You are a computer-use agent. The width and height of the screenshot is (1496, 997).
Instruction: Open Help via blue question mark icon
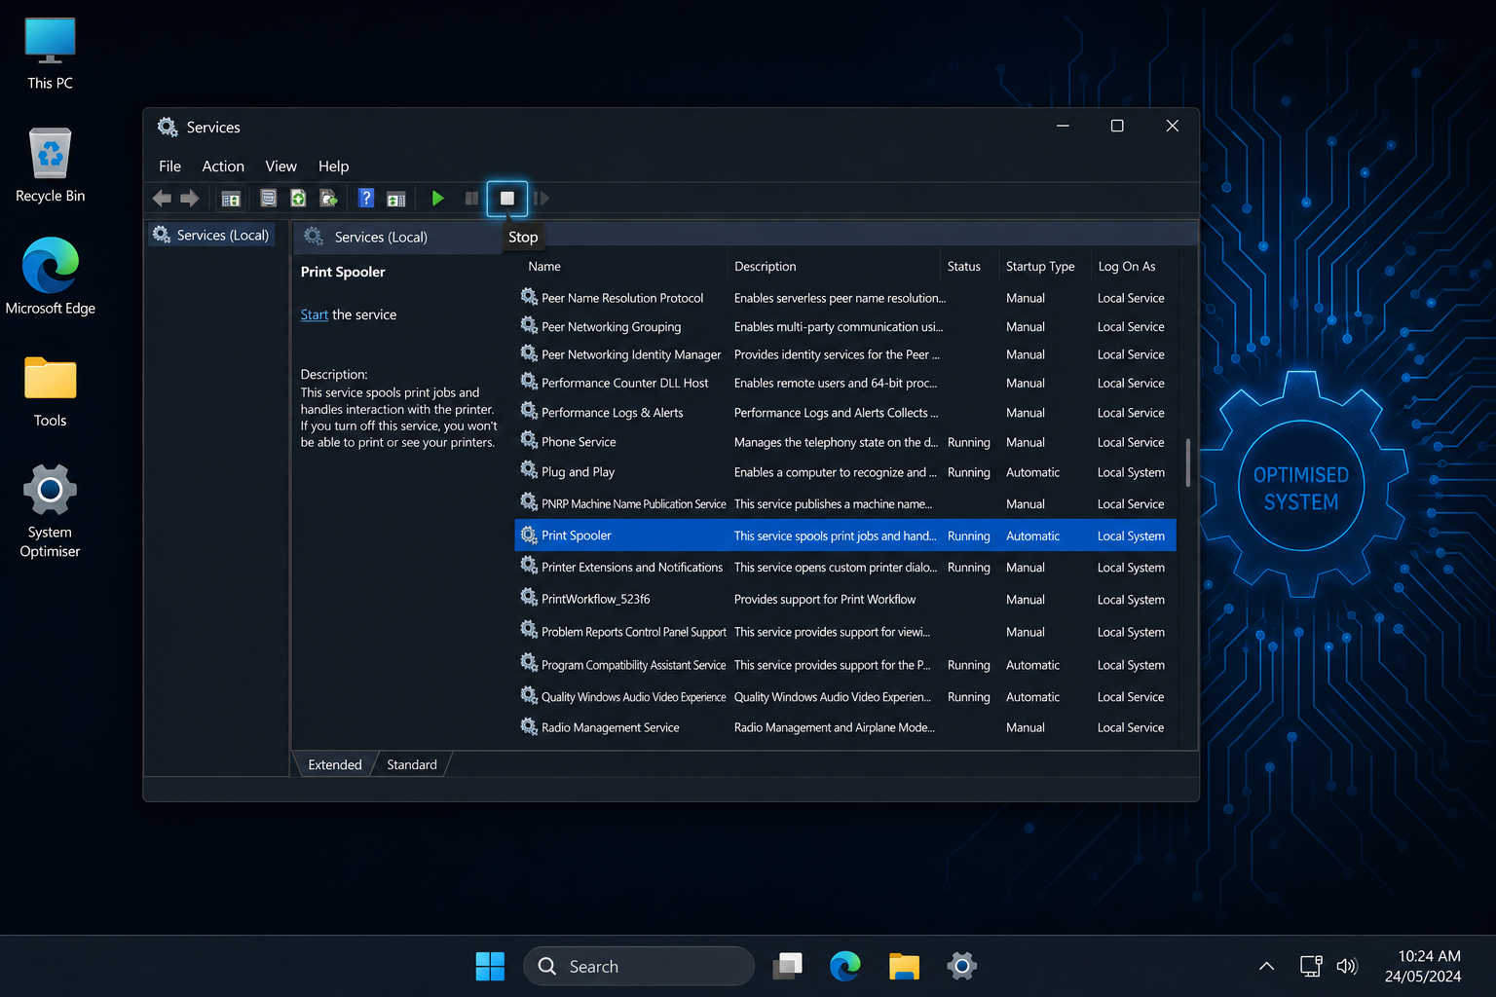[366, 199]
